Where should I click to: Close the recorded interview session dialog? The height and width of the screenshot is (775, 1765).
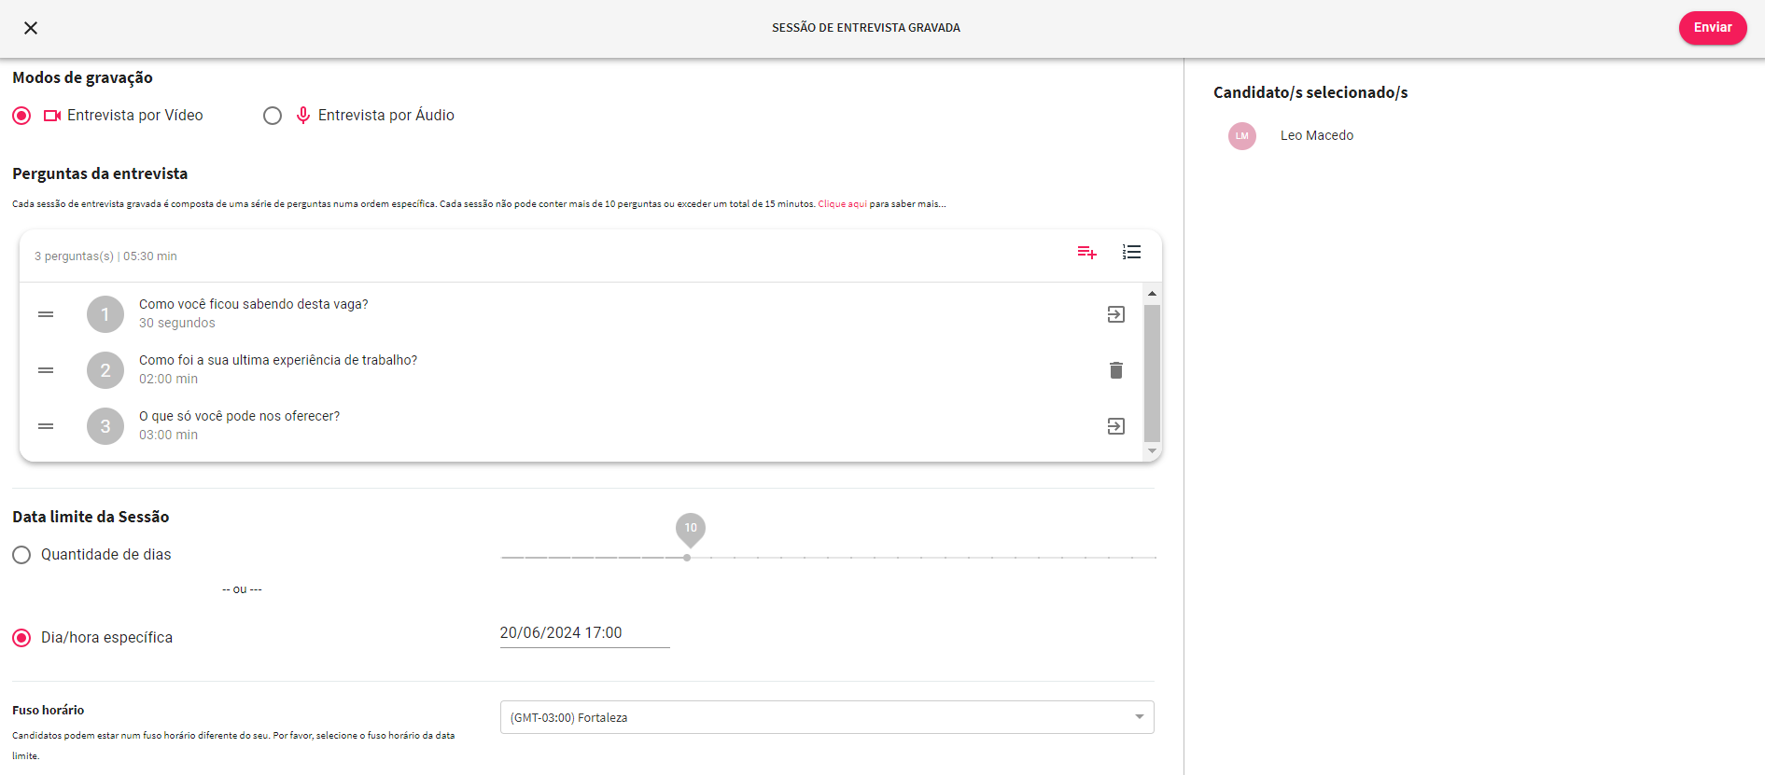[31, 28]
